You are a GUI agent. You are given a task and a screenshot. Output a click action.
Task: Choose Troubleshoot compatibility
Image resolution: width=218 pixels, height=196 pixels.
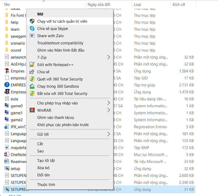(60, 43)
